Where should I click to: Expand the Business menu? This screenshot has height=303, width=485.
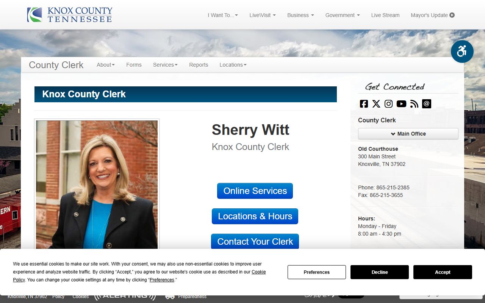pos(300,15)
